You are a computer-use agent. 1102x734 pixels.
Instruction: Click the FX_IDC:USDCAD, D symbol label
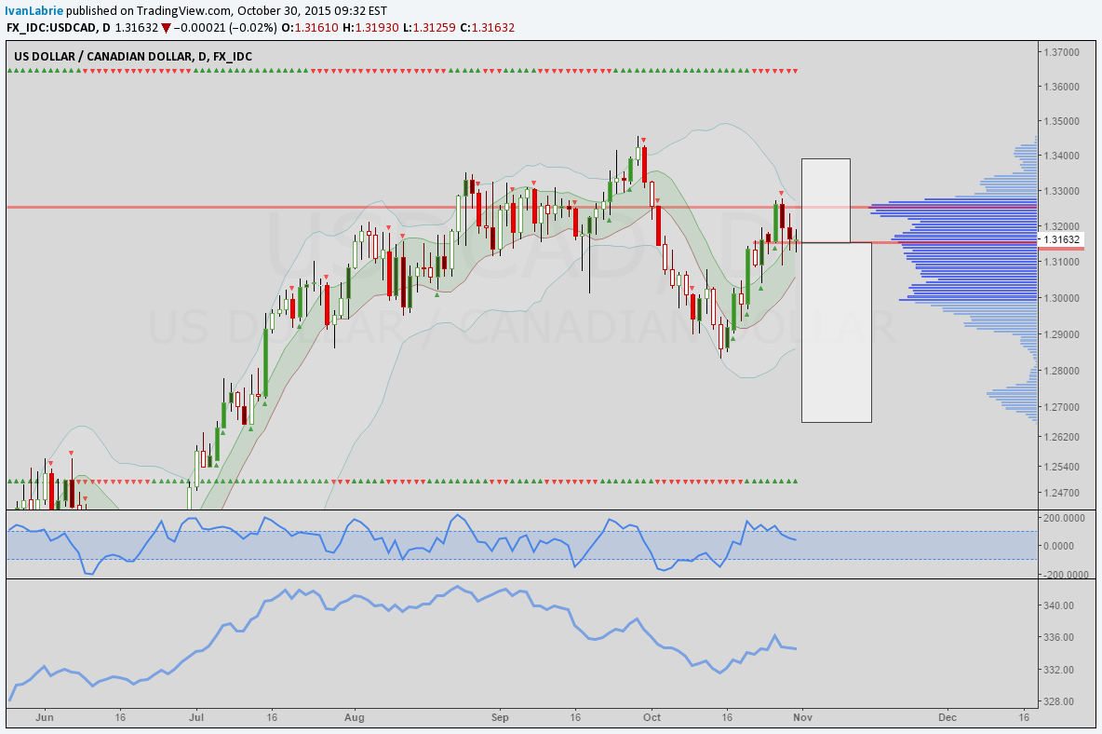(59, 28)
